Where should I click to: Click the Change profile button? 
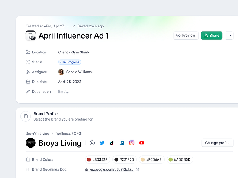point(217,143)
